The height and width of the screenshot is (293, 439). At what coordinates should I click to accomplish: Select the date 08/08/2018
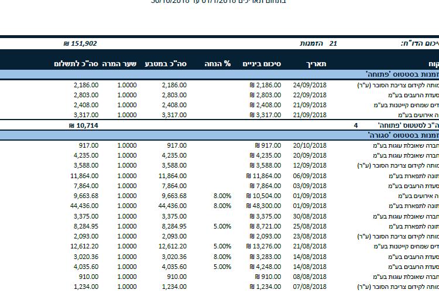[x=310, y=277]
